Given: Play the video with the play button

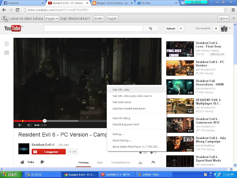Looking at the screenshot, I should [20, 125].
